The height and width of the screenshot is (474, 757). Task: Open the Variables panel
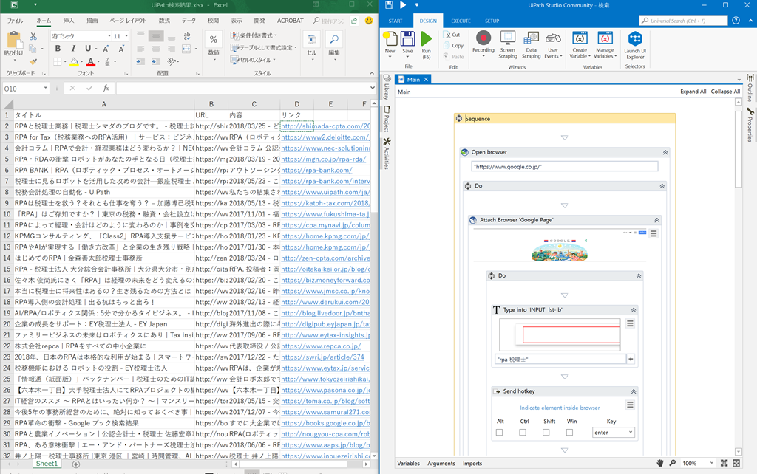(408, 464)
